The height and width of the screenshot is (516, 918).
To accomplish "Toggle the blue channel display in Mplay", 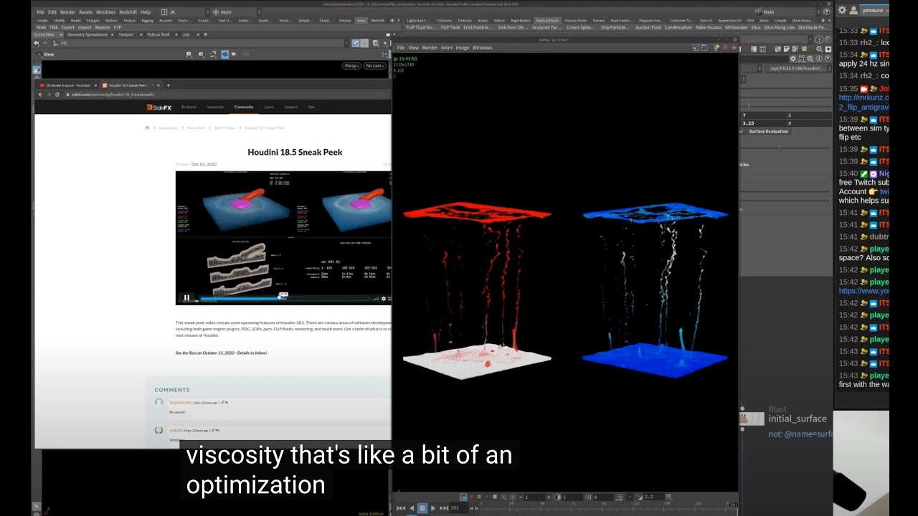I will pos(487,497).
